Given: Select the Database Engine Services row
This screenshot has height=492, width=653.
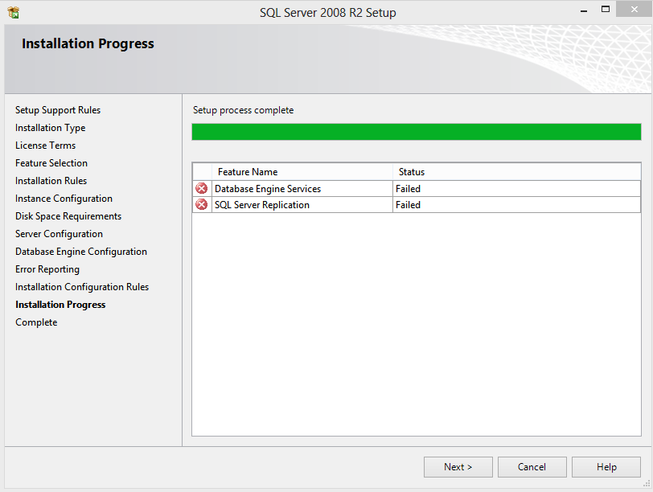Looking at the screenshot, I should (417, 189).
